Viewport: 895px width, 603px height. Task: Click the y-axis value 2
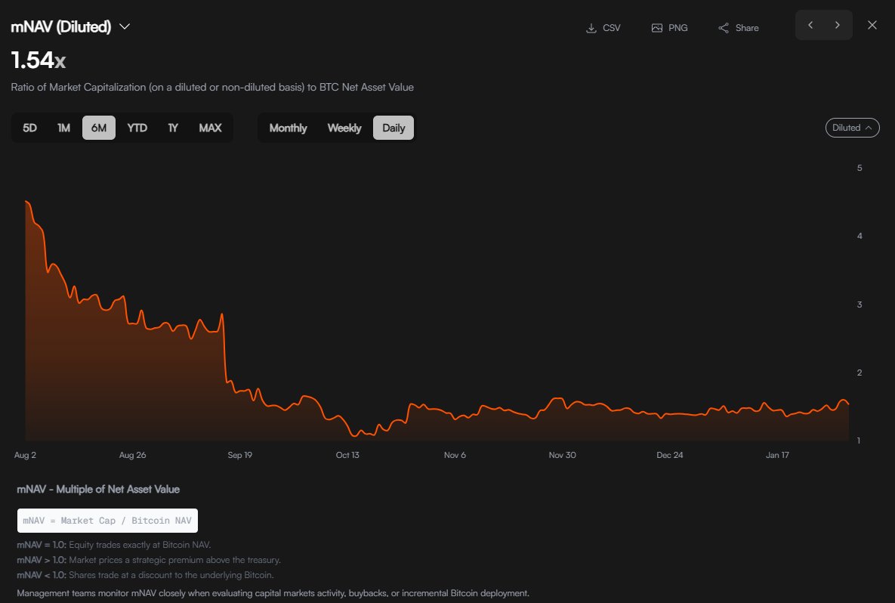(x=860, y=373)
